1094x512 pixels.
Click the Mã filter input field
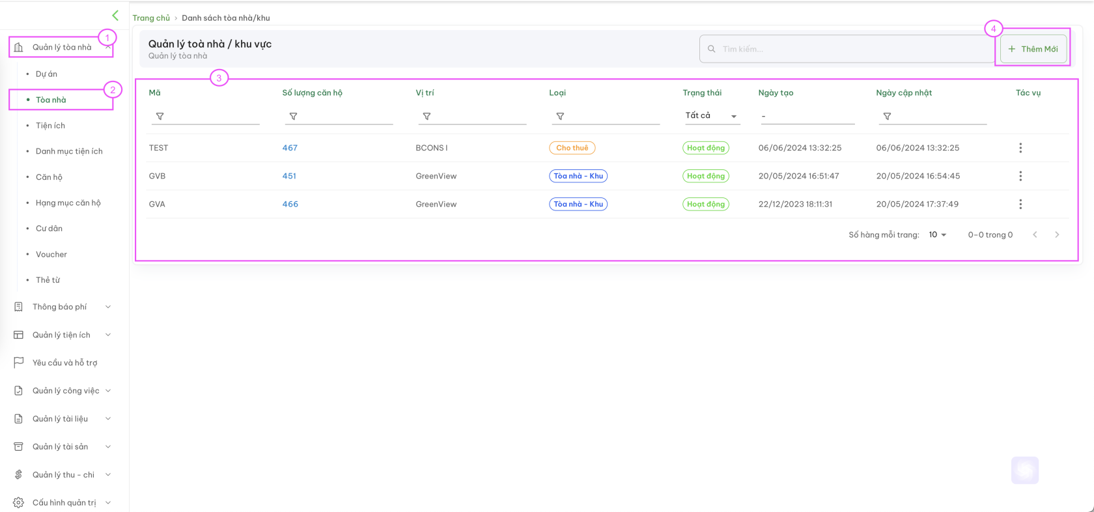tap(205, 116)
